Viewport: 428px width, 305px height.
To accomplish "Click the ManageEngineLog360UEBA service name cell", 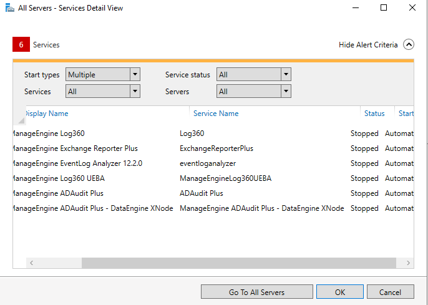I will [225, 178].
